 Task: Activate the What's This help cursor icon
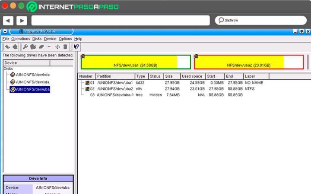coord(76,47)
